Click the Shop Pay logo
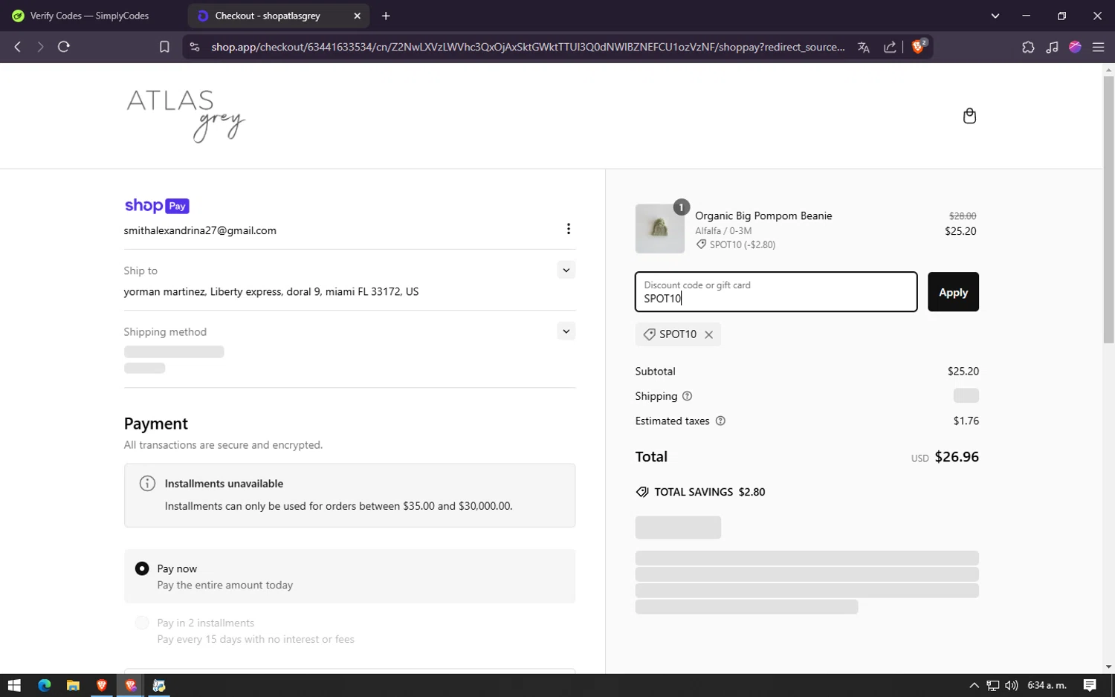 click(x=157, y=206)
